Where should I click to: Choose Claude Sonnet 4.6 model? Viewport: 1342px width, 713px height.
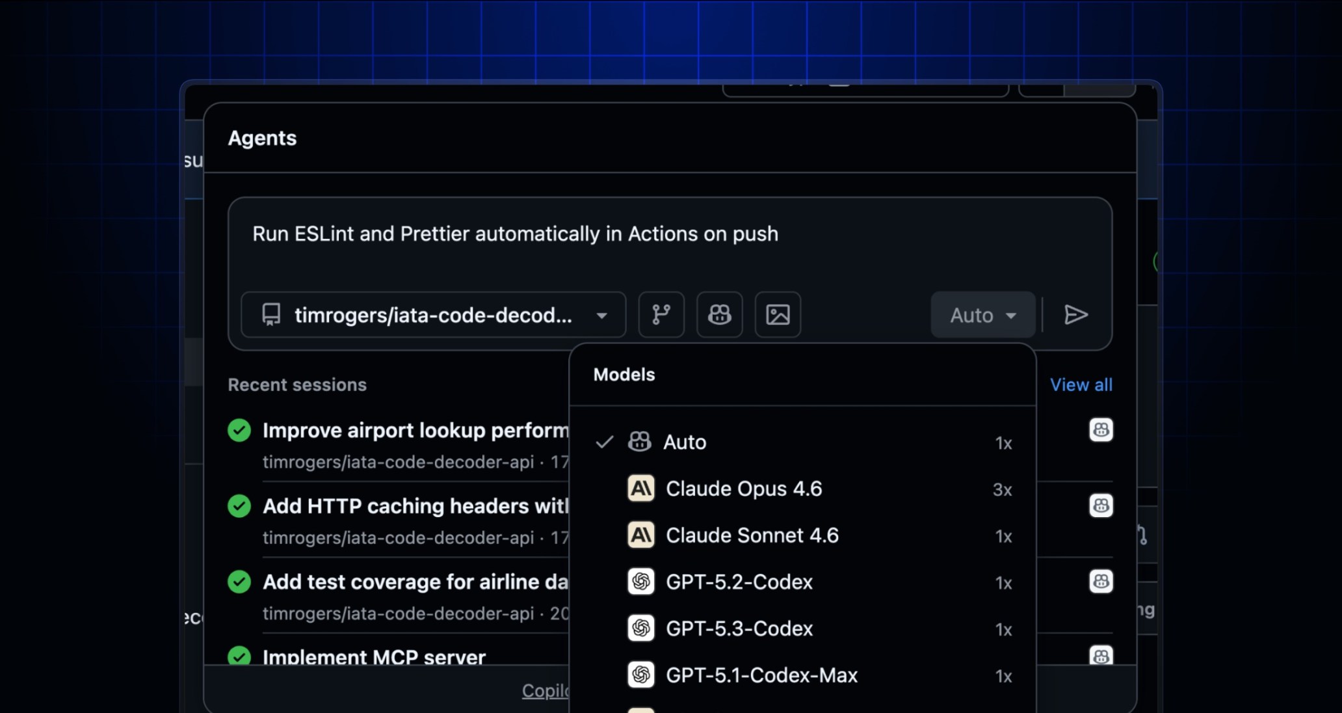(752, 535)
